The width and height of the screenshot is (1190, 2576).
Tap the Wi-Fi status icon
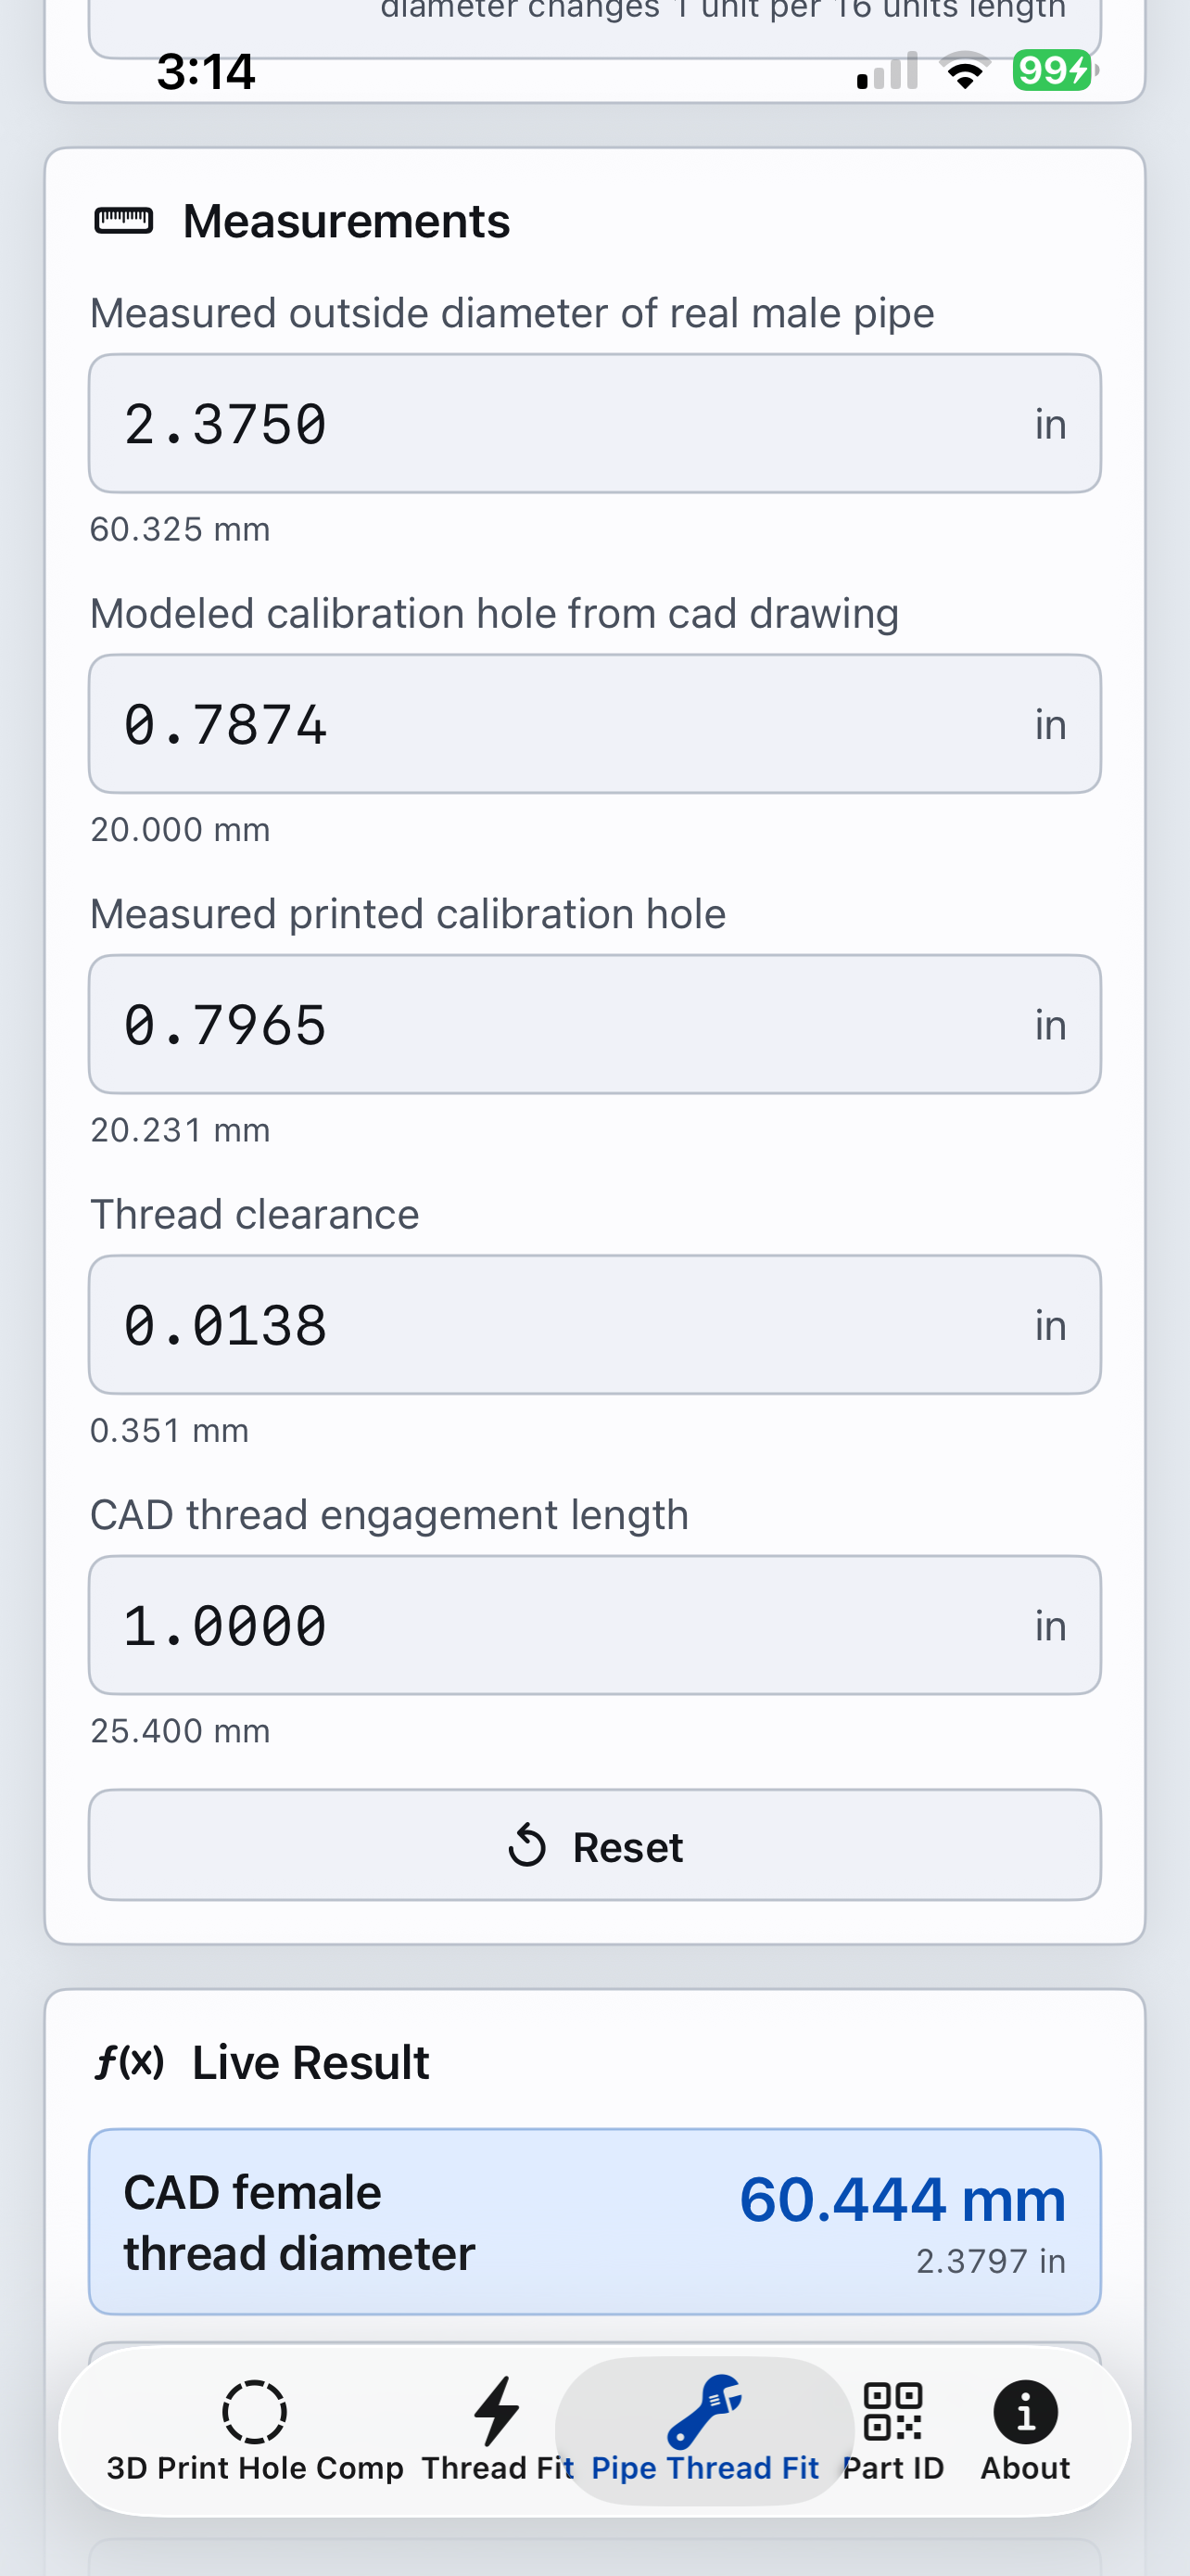tap(965, 70)
